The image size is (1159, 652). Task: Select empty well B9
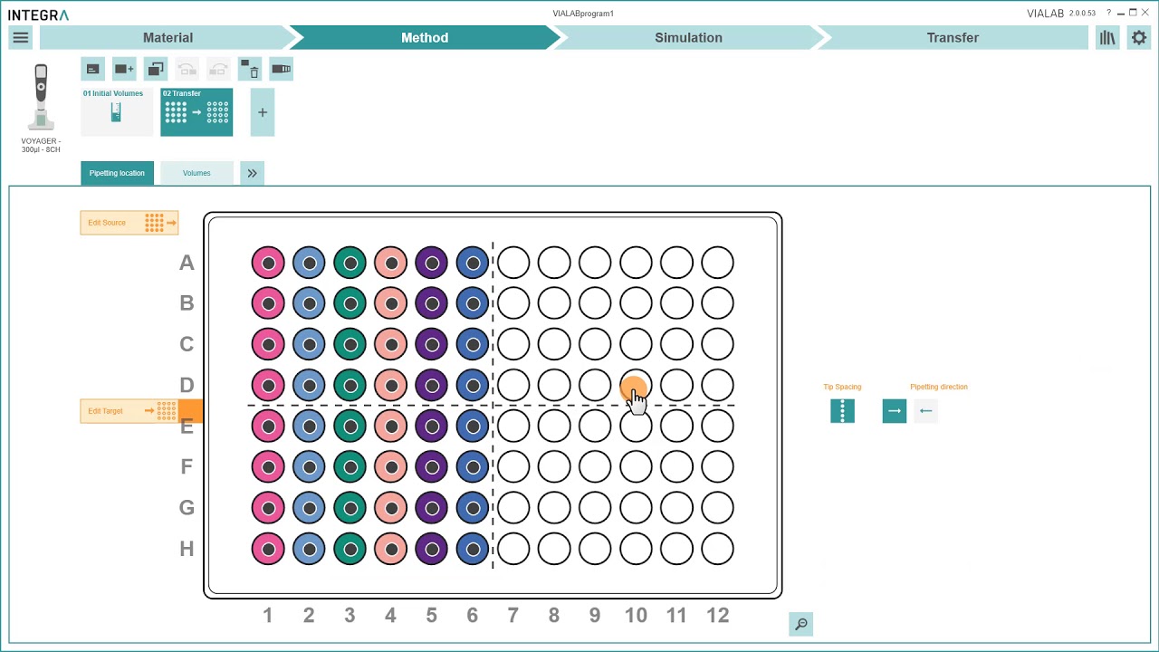[x=595, y=303]
